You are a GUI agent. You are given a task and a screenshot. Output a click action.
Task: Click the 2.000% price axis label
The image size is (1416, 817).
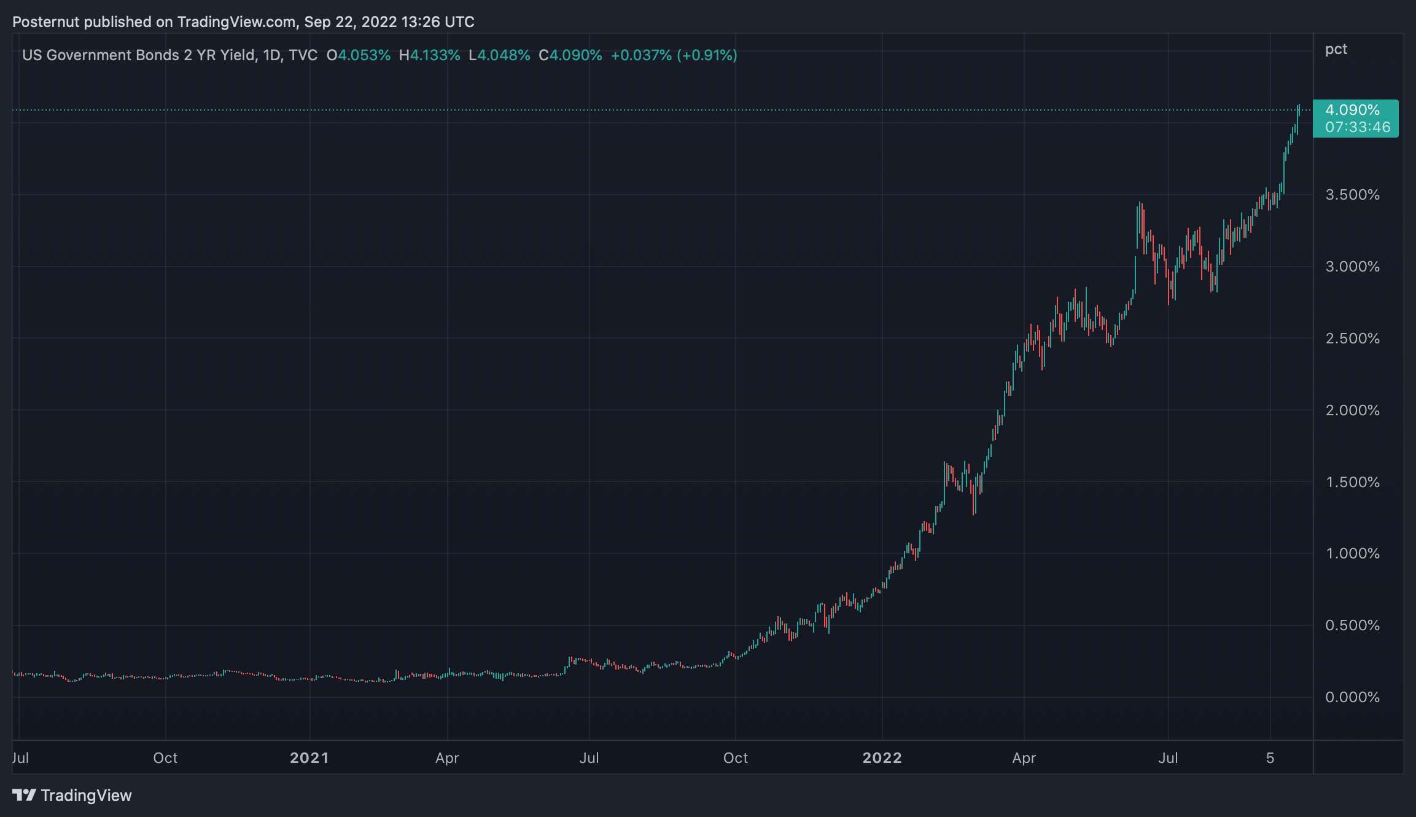tap(1352, 410)
